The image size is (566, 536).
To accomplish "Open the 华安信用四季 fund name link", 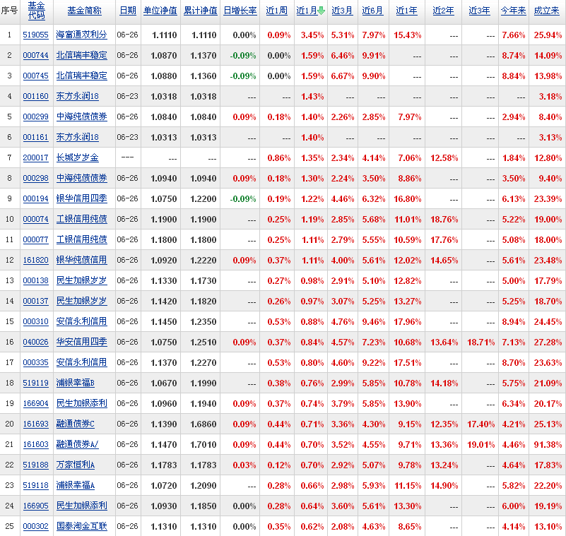I will pos(81,342).
